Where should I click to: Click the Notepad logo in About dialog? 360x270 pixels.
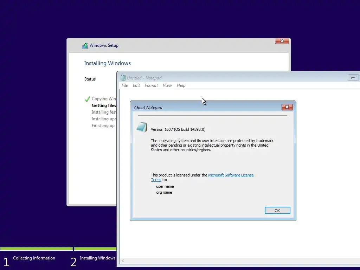click(x=142, y=127)
